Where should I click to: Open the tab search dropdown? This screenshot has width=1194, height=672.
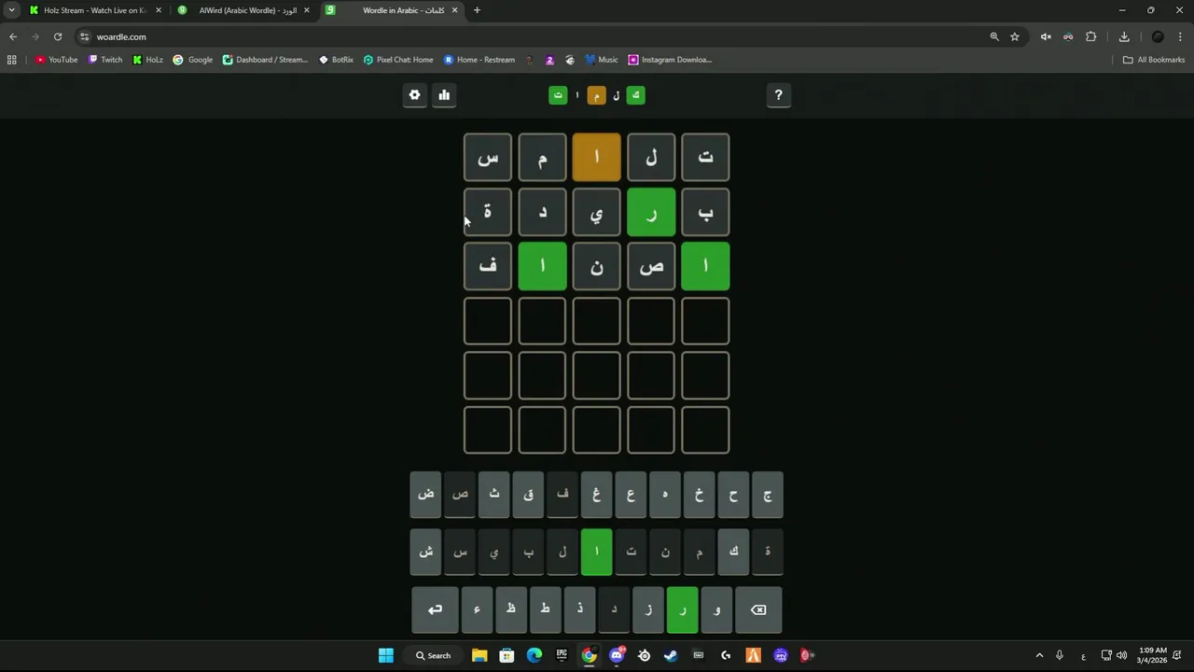tap(11, 10)
